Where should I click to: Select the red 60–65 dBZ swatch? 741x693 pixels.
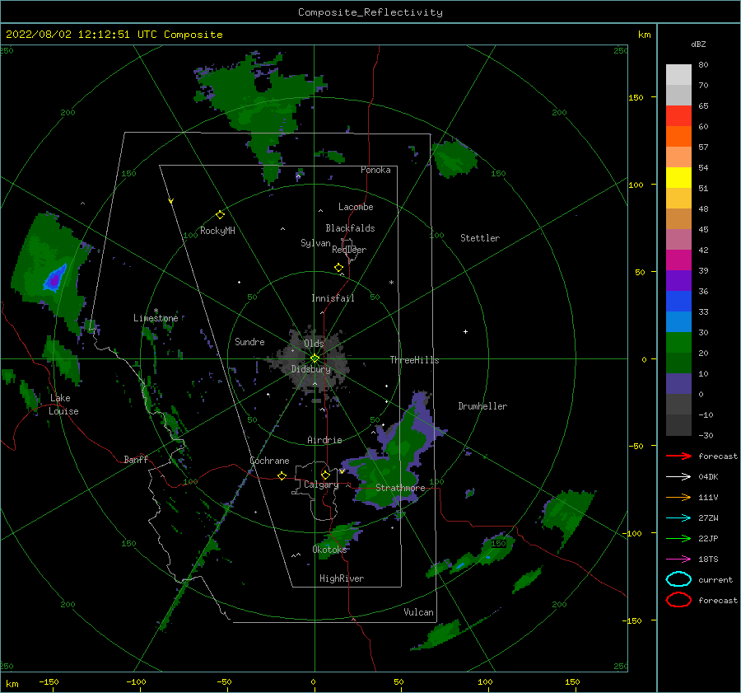click(x=678, y=116)
